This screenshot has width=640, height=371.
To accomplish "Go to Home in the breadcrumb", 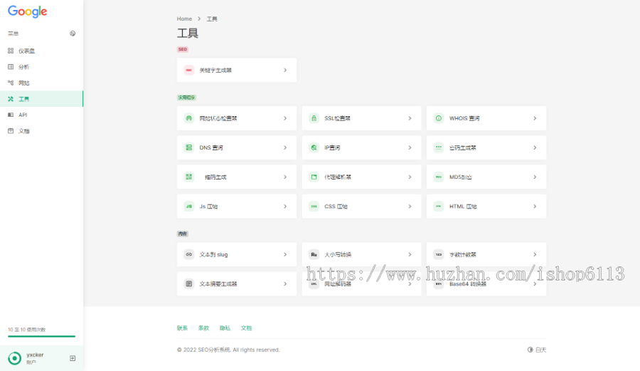I will (x=184, y=19).
